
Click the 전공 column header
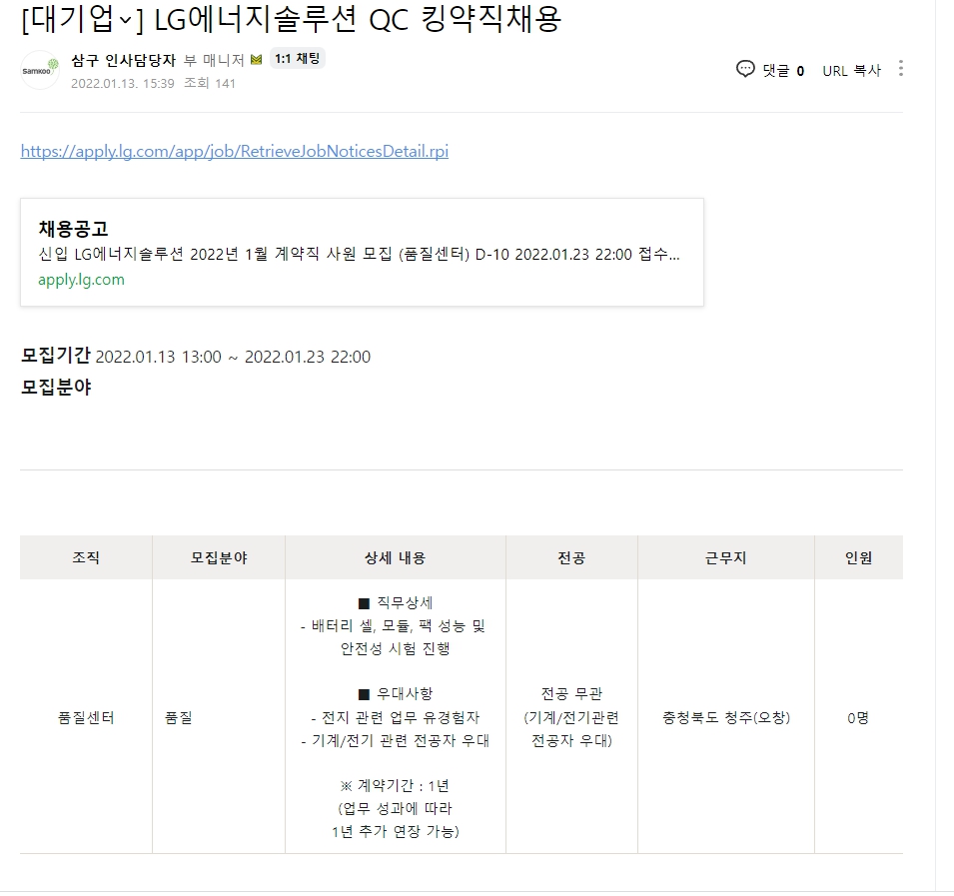coord(571,557)
